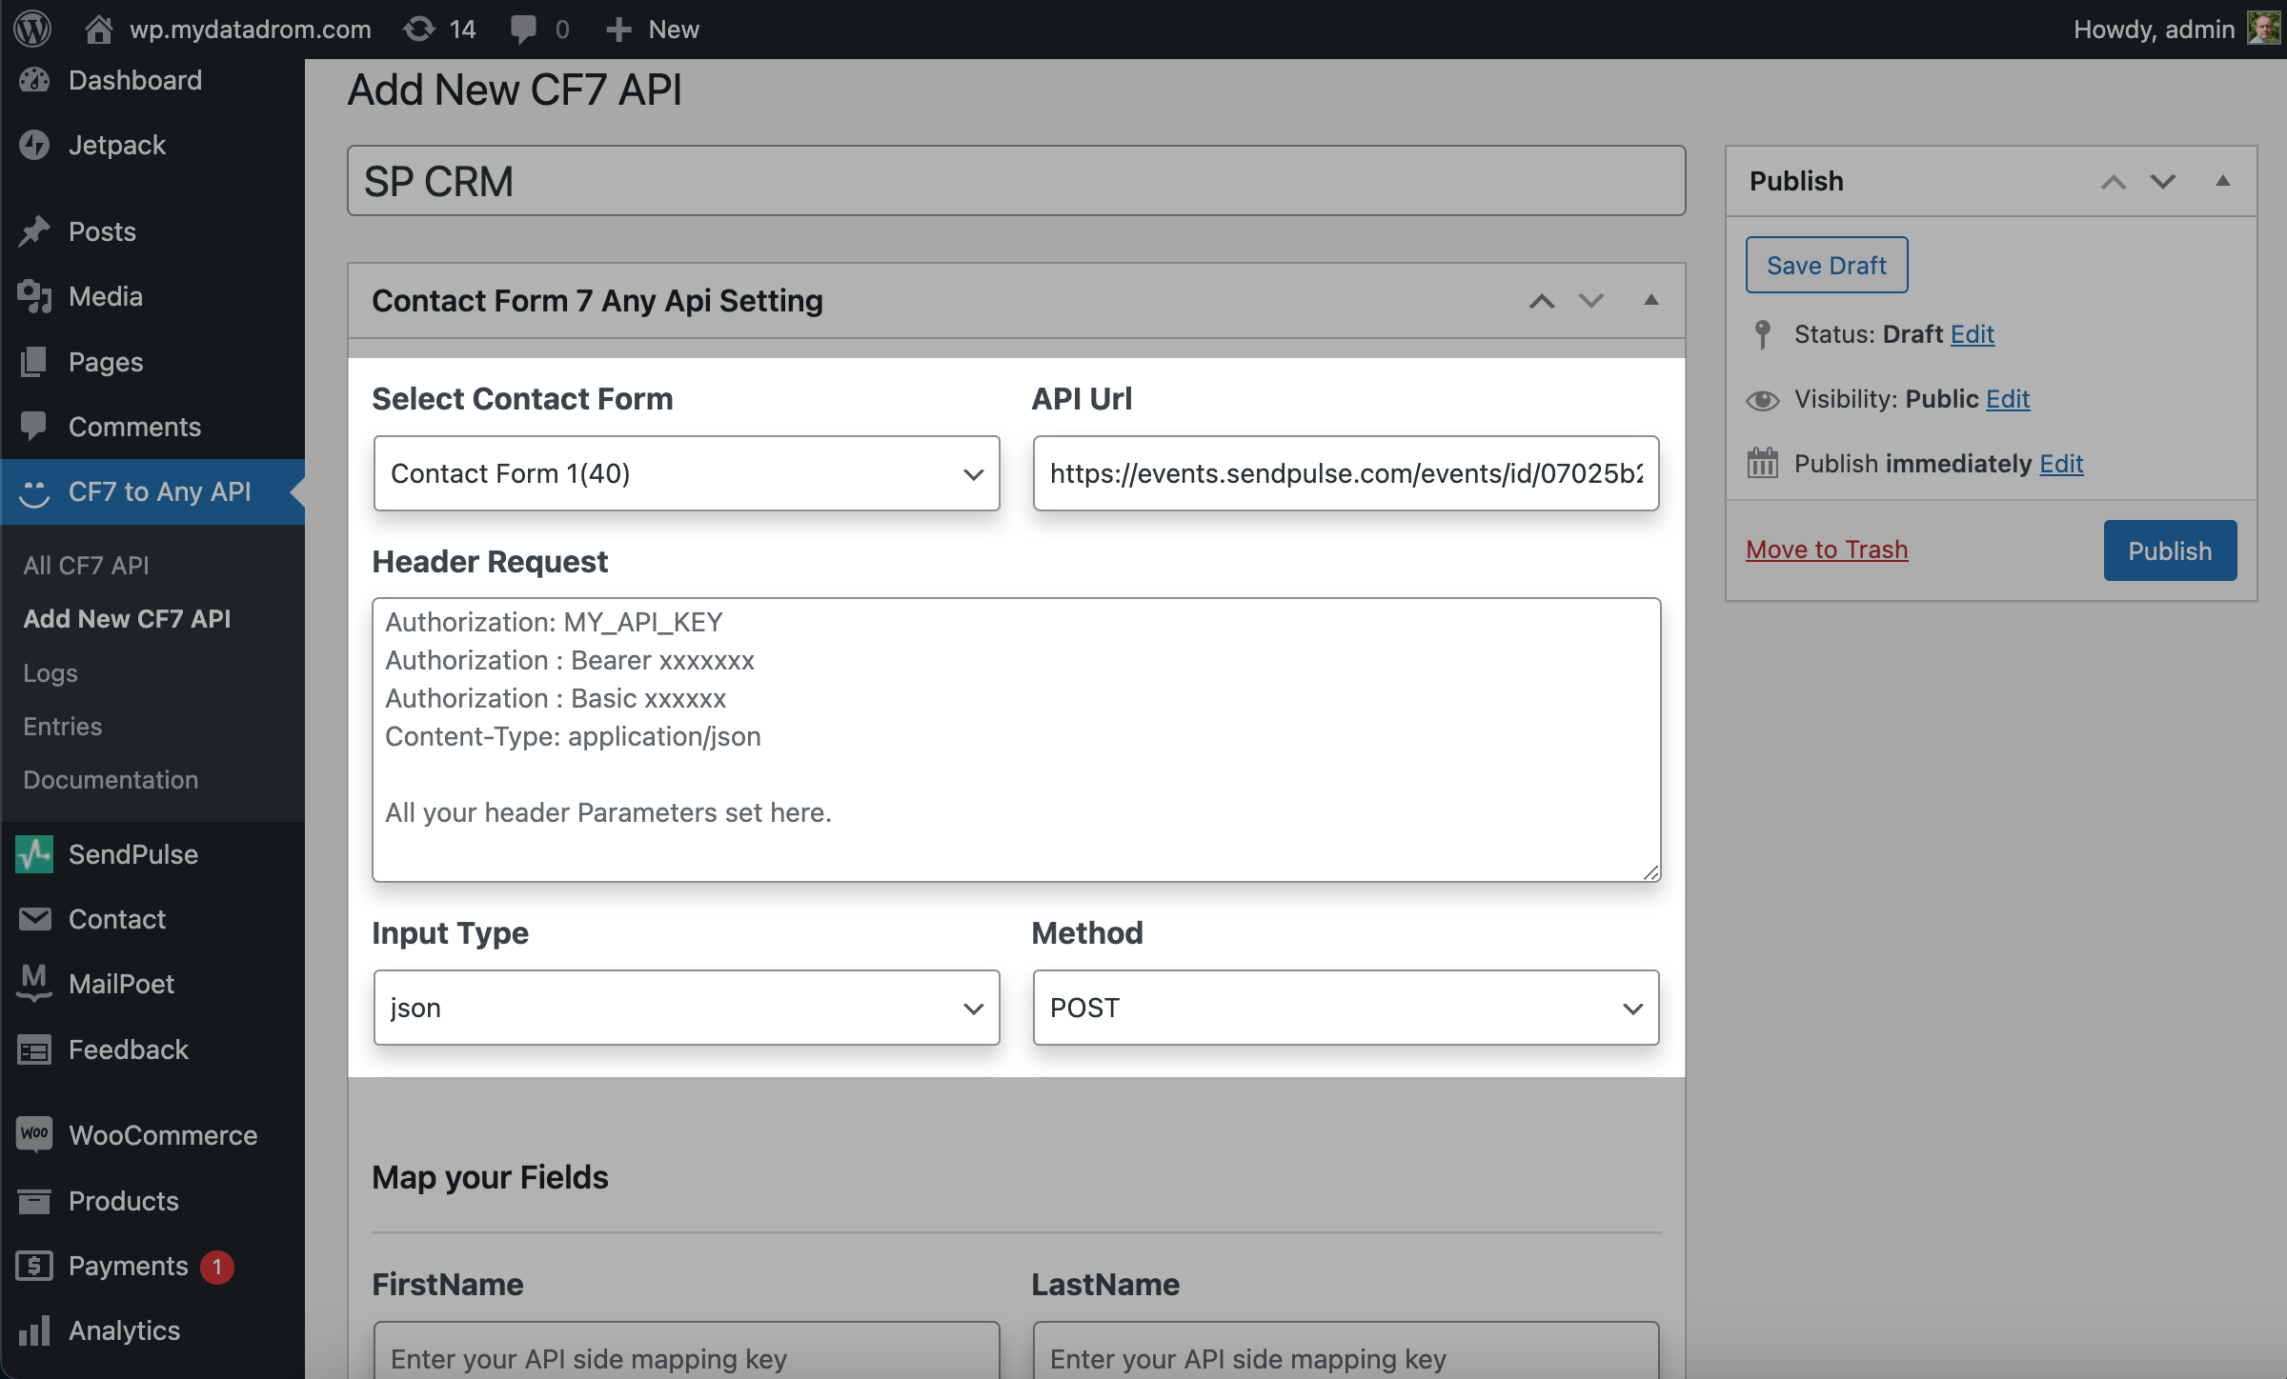Click Howdy, admin account text
The width and height of the screenshot is (2287, 1379).
(2154, 30)
